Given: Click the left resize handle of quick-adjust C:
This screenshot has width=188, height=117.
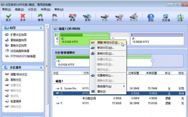Looking at the screenshot, I should click(55, 61).
